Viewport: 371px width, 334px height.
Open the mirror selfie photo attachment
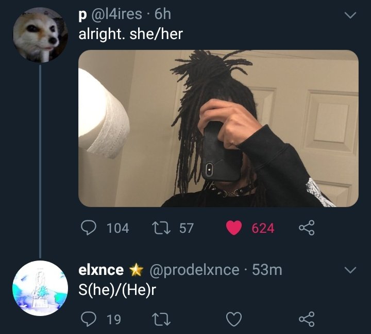click(x=218, y=128)
